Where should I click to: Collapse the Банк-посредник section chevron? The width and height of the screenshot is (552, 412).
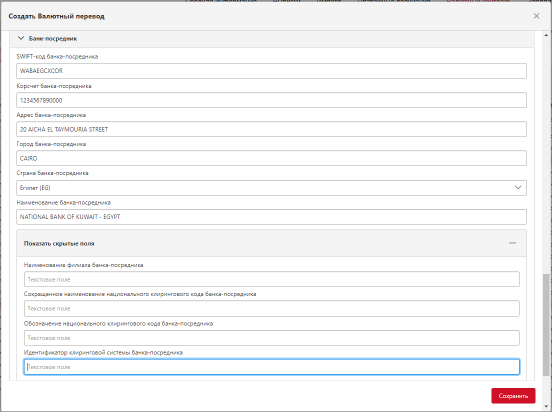pyautogui.click(x=21, y=38)
